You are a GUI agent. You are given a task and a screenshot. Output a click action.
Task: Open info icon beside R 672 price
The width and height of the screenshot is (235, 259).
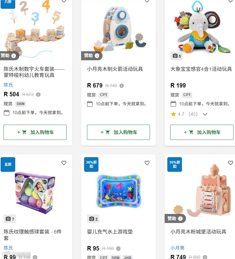point(38,95)
